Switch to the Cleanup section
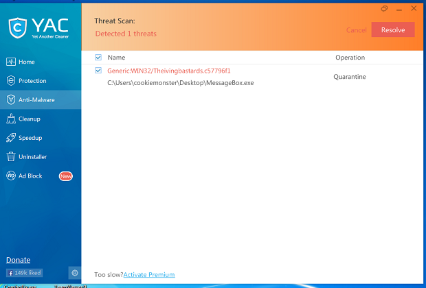The height and width of the screenshot is (288, 426). click(41, 119)
